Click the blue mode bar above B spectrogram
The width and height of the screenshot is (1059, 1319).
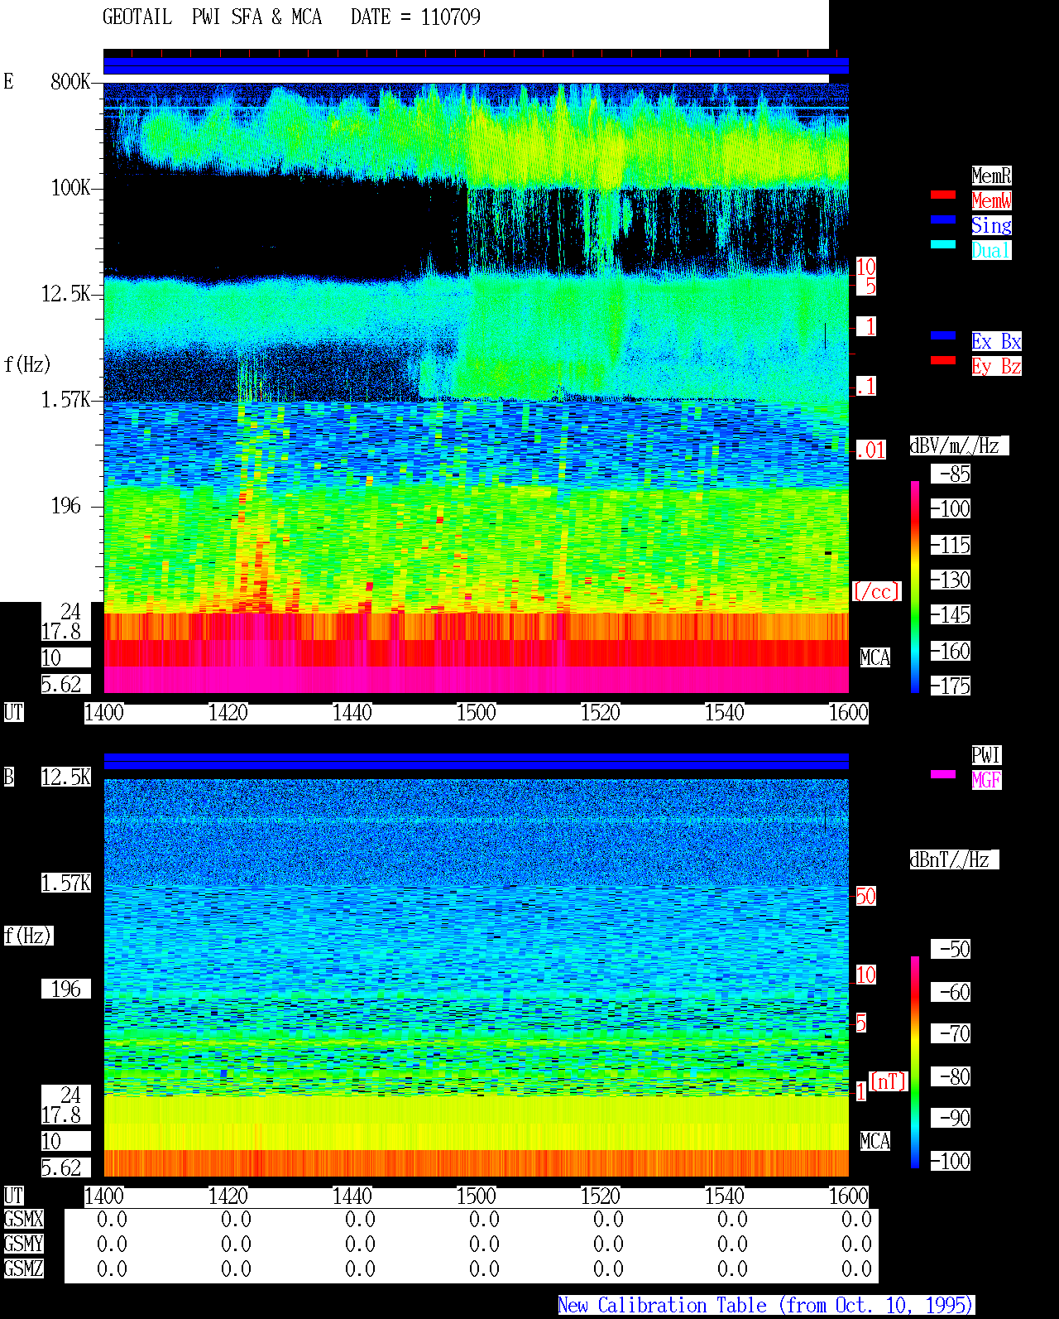(x=476, y=761)
